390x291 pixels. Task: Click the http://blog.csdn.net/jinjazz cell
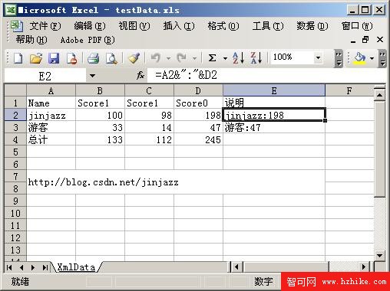(x=176, y=182)
